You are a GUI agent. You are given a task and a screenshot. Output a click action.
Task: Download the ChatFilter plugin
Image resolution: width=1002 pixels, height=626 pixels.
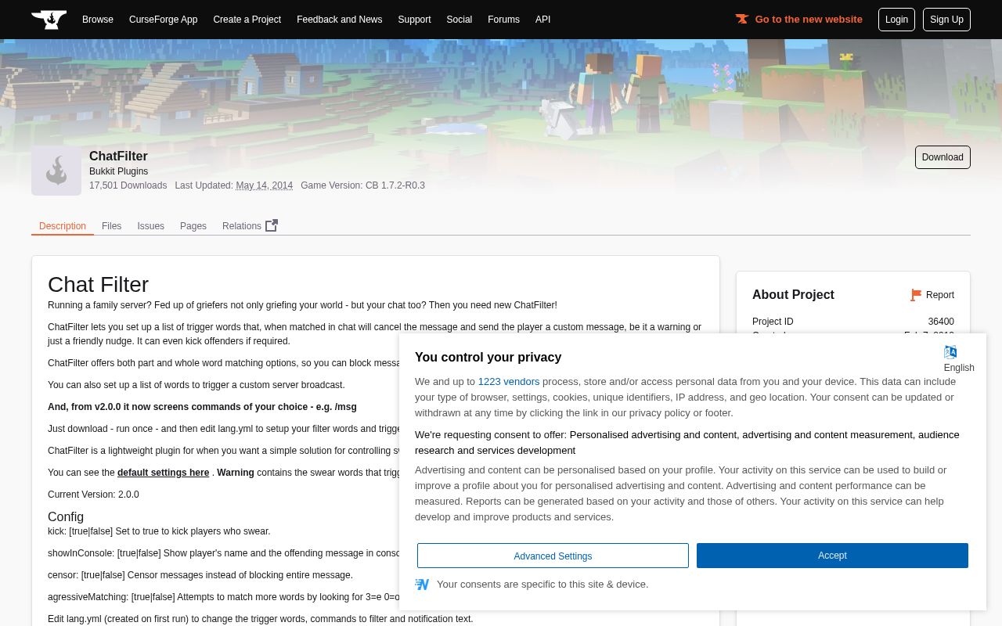[x=943, y=157]
